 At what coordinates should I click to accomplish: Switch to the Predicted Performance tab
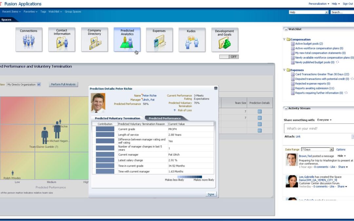(x=165, y=118)
